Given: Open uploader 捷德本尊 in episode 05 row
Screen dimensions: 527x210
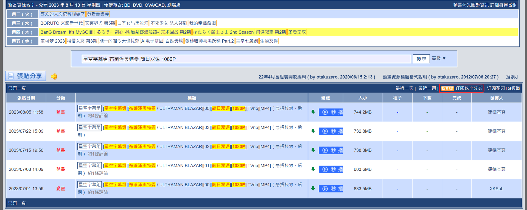Looking at the screenshot, I should click(497, 112).
